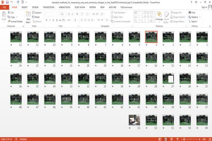
Task: Click the zoom out minus button
Action: point(182,139)
